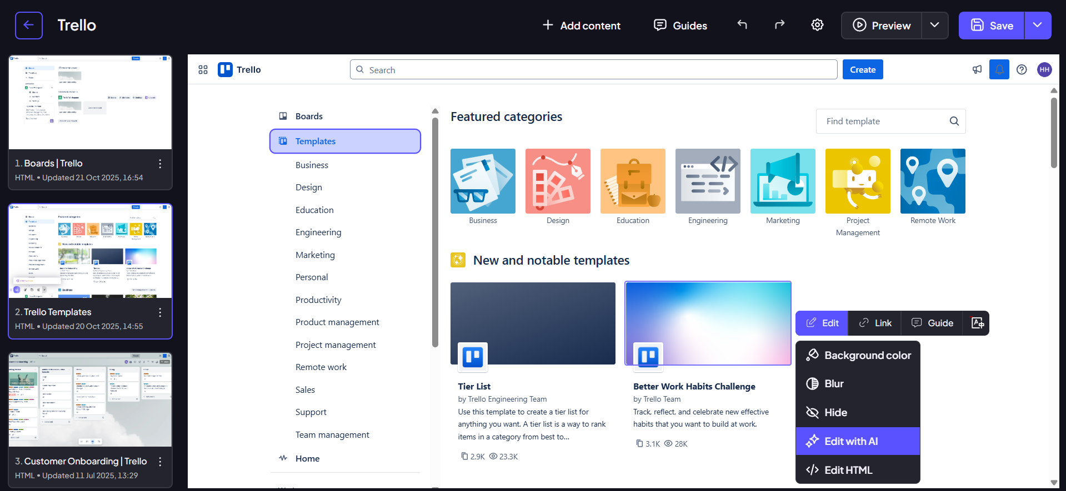Expand the Preview dropdown arrow
Image resolution: width=1066 pixels, height=491 pixels.
935,26
